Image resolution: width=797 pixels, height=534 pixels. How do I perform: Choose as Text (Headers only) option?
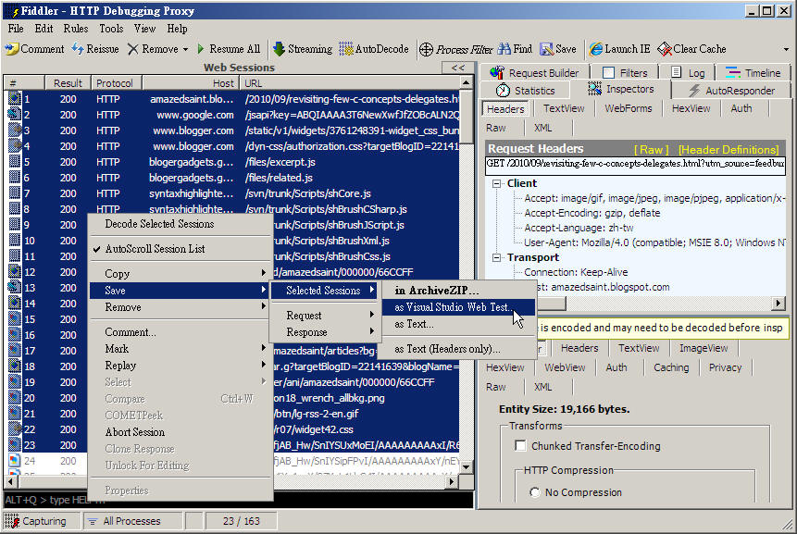[x=459, y=349]
